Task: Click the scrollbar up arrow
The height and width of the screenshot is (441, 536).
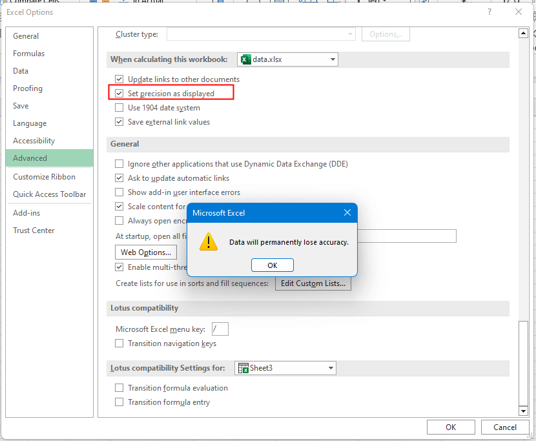Action: [524, 34]
